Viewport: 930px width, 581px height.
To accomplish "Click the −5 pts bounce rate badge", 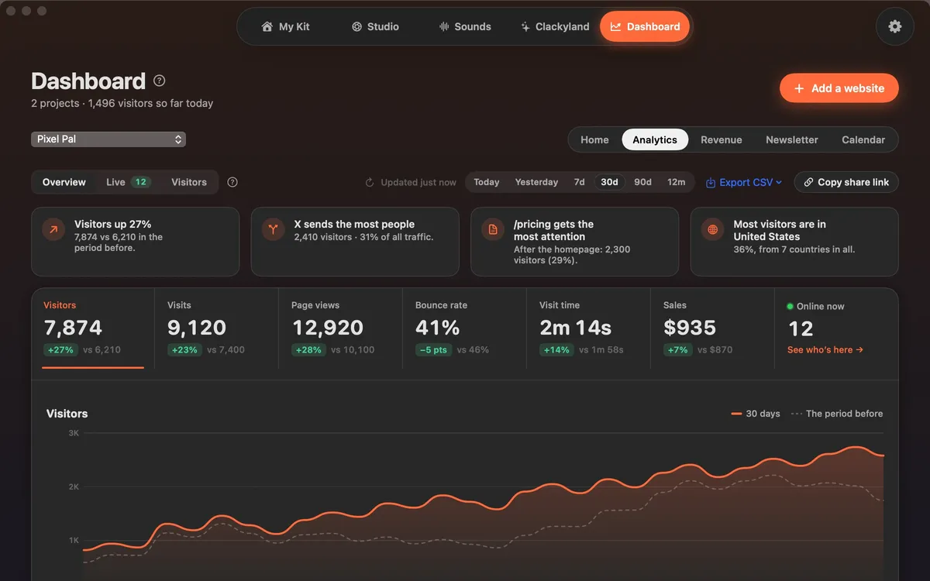I will [x=434, y=350].
